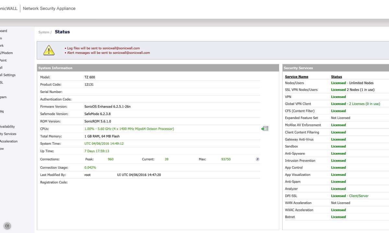389x233 pixels.
Task: Click the yellow warning triangle icon
Action: point(49,50)
